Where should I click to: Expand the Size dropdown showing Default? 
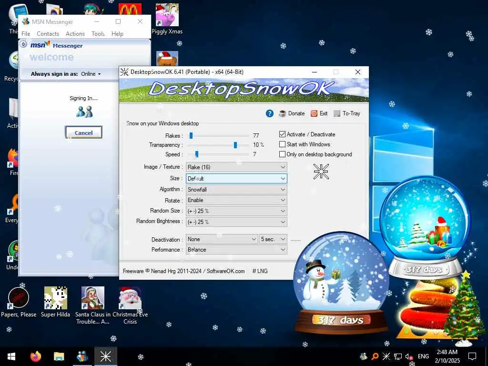tap(236, 178)
